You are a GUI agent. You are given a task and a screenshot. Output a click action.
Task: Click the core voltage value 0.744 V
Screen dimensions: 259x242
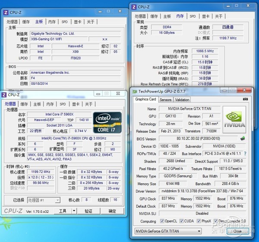pyautogui.click(x=81, y=131)
